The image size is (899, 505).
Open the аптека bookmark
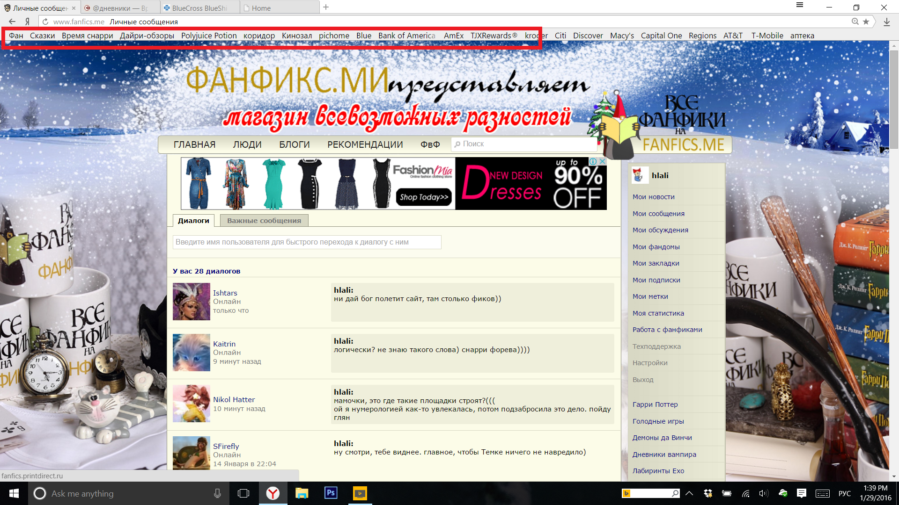[x=802, y=36]
